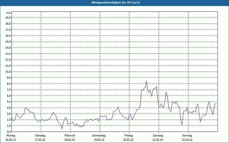The image size is (229, 143).
Task: Click the 17,0 y-axis label
Action: tap(8, 30)
